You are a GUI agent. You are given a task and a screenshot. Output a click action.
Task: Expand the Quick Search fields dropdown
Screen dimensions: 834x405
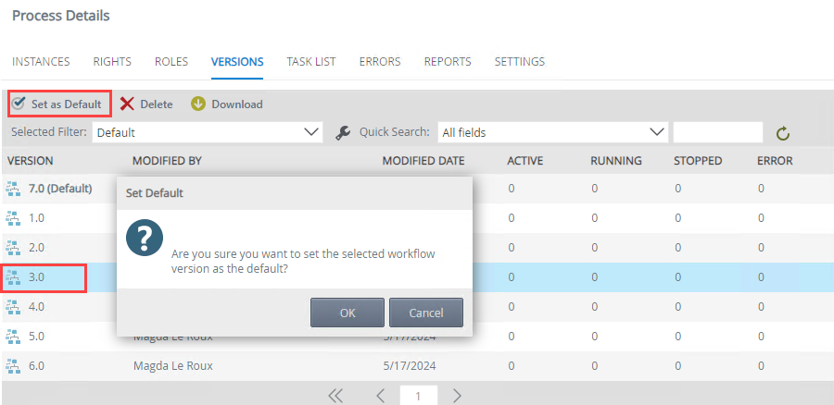click(x=552, y=133)
